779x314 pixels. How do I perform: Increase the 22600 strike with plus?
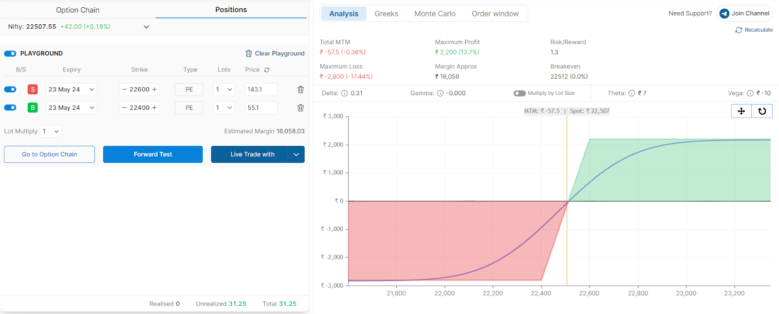click(155, 89)
